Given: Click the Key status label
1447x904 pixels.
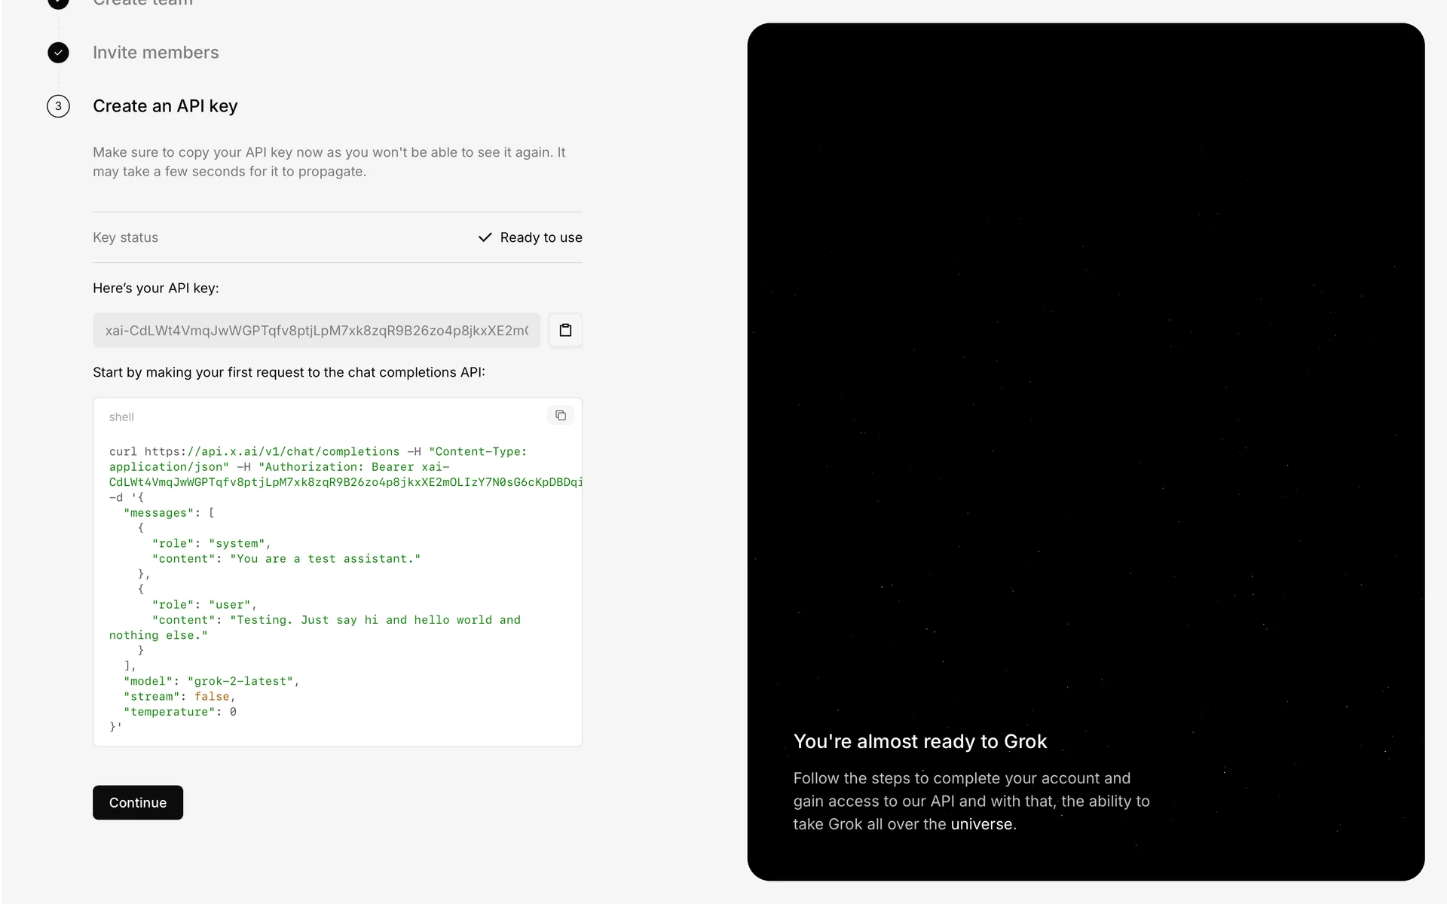Looking at the screenshot, I should pos(125,237).
